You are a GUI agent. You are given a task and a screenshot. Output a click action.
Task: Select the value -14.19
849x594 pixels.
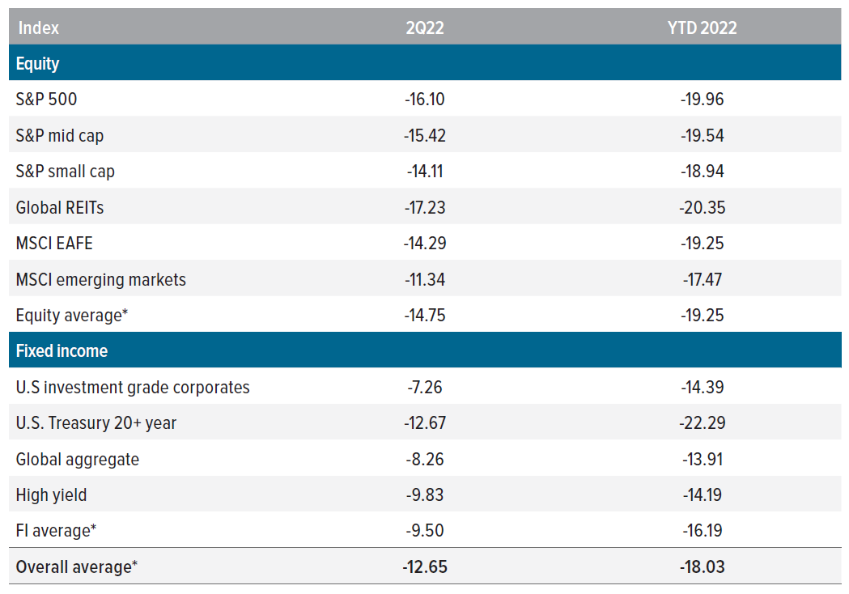(x=702, y=495)
